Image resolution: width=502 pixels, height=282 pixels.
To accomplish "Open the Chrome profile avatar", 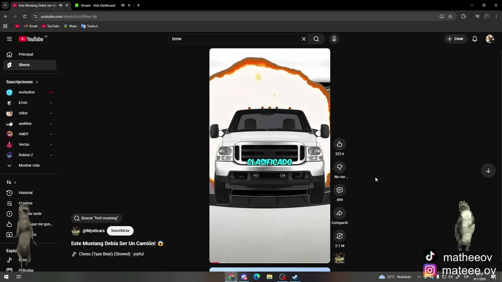I will point(487,16).
